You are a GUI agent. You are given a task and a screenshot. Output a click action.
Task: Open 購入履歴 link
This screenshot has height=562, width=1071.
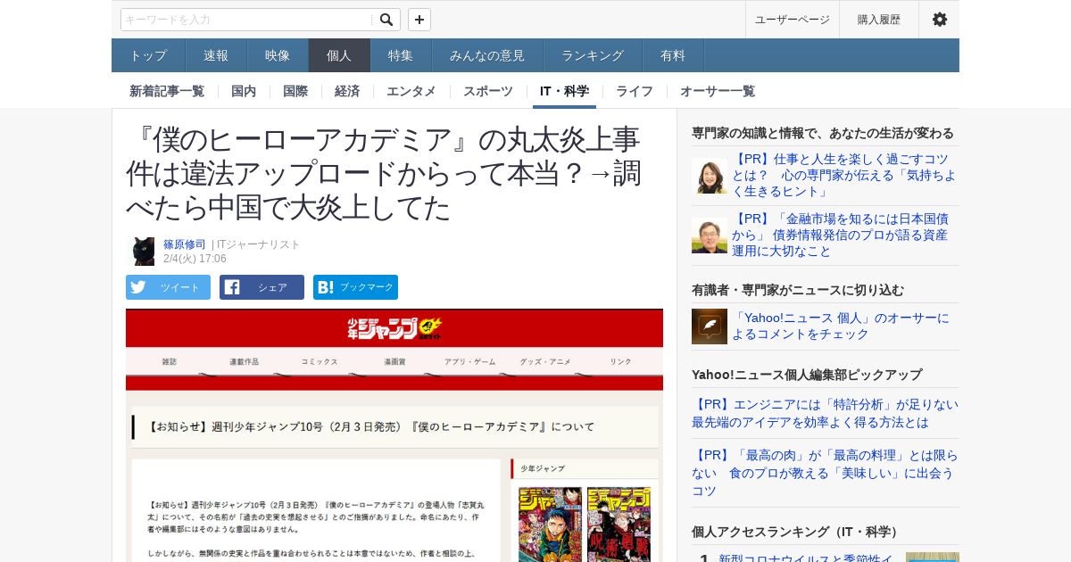(879, 20)
